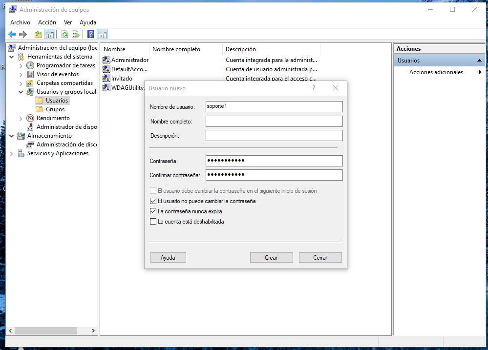Enable 'La cuenta está deshabilitada' checkbox

click(x=153, y=222)
